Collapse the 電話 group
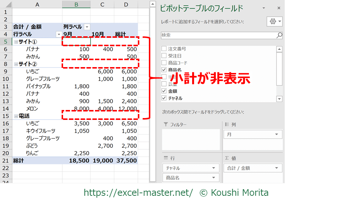352x198 pixels. click(x=16, y=116)
